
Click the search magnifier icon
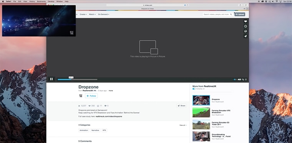pyautogui.click(x=231, y=14)
